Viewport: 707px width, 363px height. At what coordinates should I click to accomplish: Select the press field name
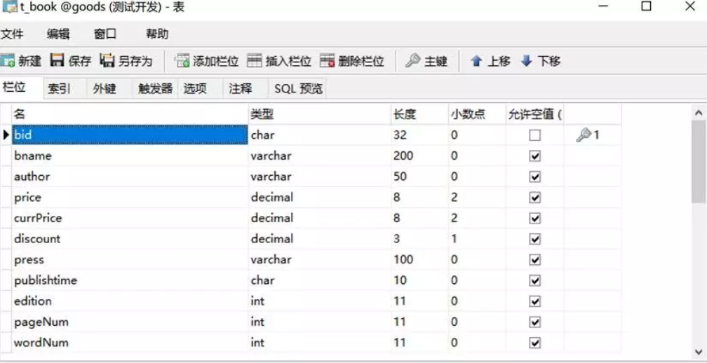coord(130,260)
